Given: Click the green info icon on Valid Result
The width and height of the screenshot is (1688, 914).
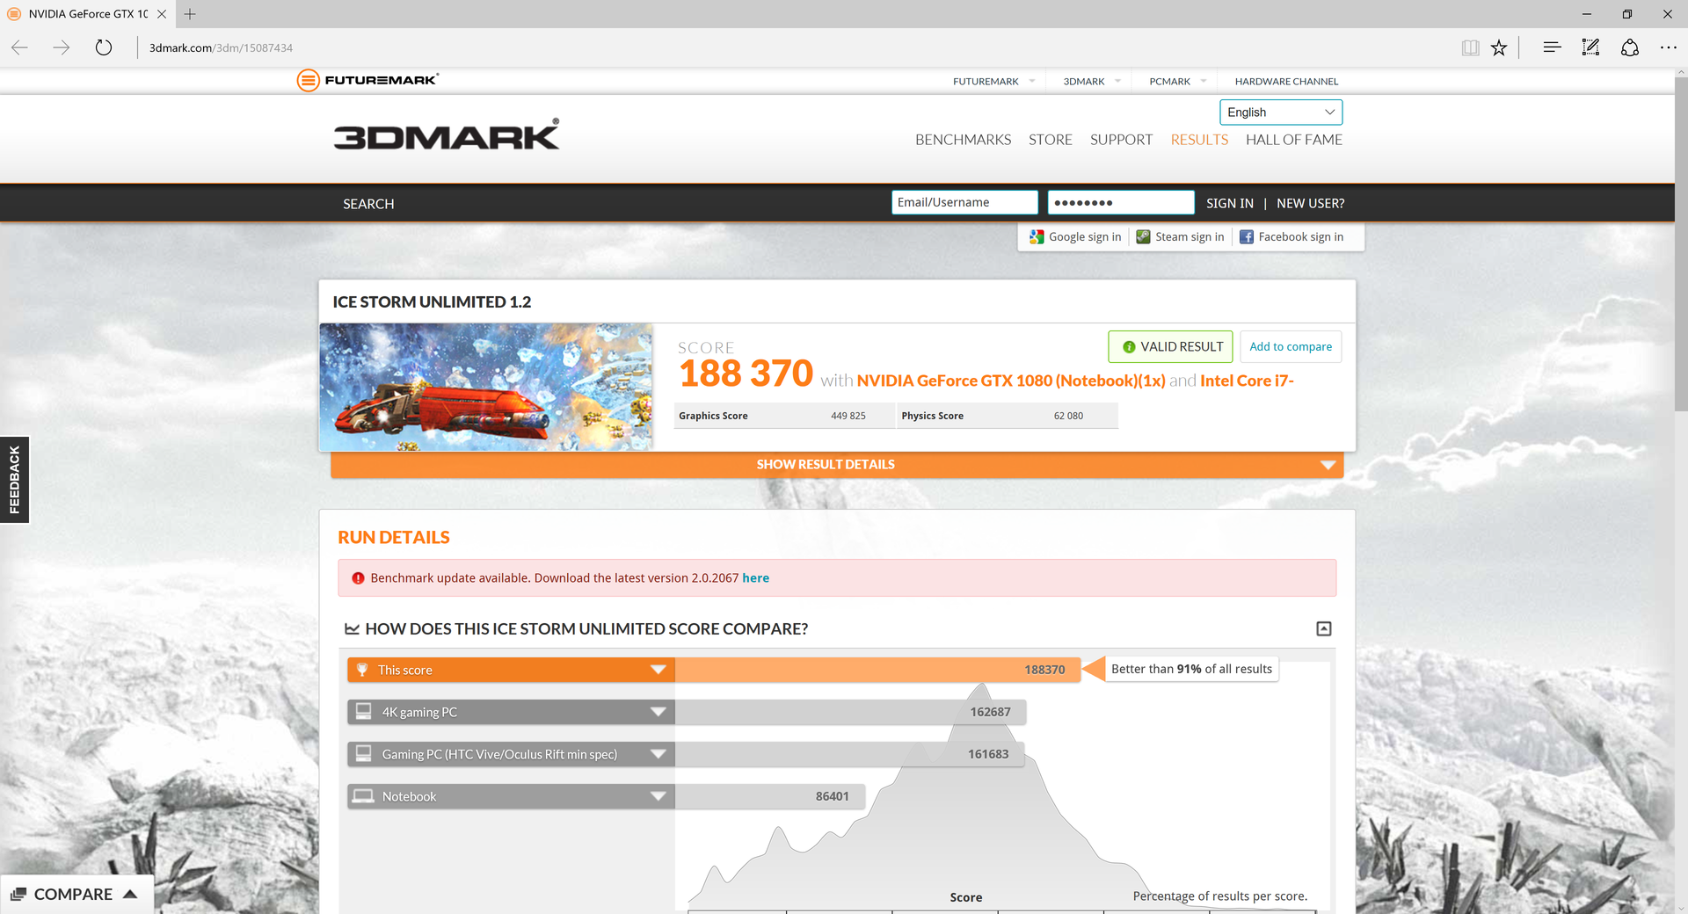Looking at the screenshot, I should point(1129,347).
